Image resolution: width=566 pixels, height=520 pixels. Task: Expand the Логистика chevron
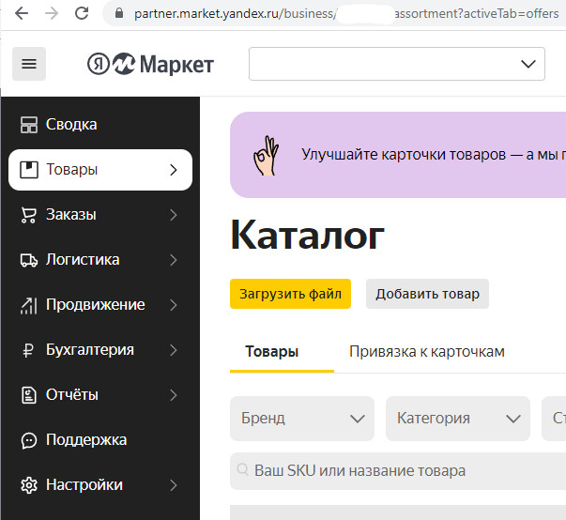(174, 260)
